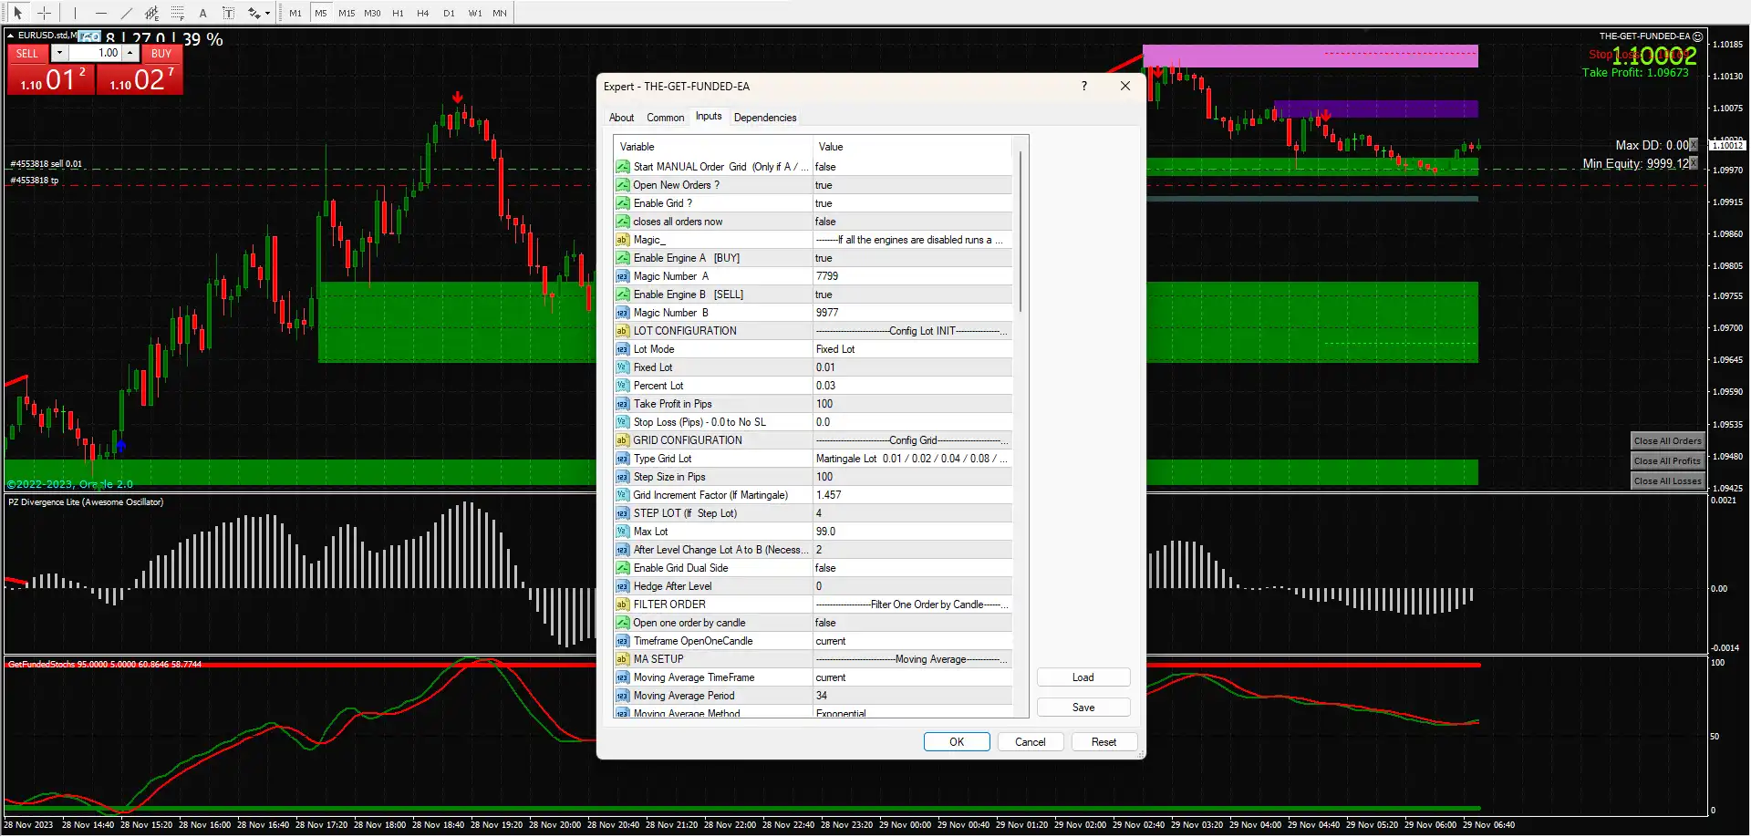
Task: Select the Text tool marked 'A'
Action: click(203, 13)
